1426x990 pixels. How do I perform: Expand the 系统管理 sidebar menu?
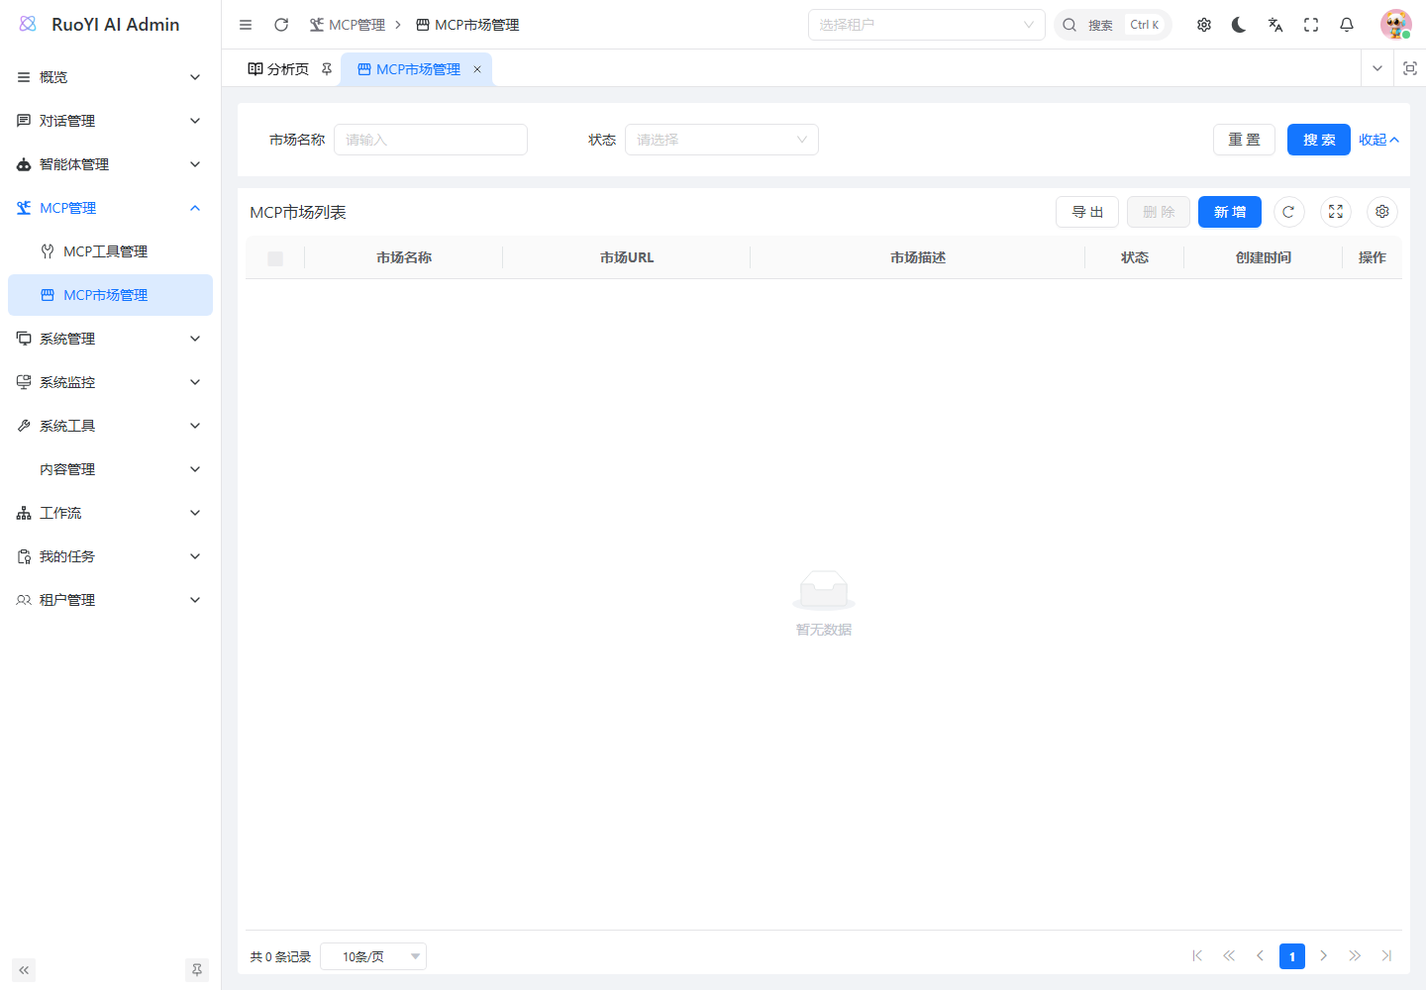pyautogui.click(x=110, y=339)
